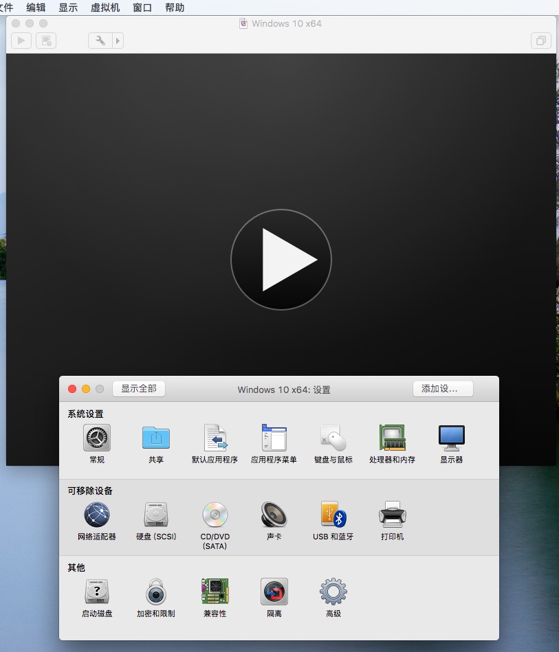Open the 显示 menu
This screenshot has height=652, width=559.
click(x=68, y=8)
